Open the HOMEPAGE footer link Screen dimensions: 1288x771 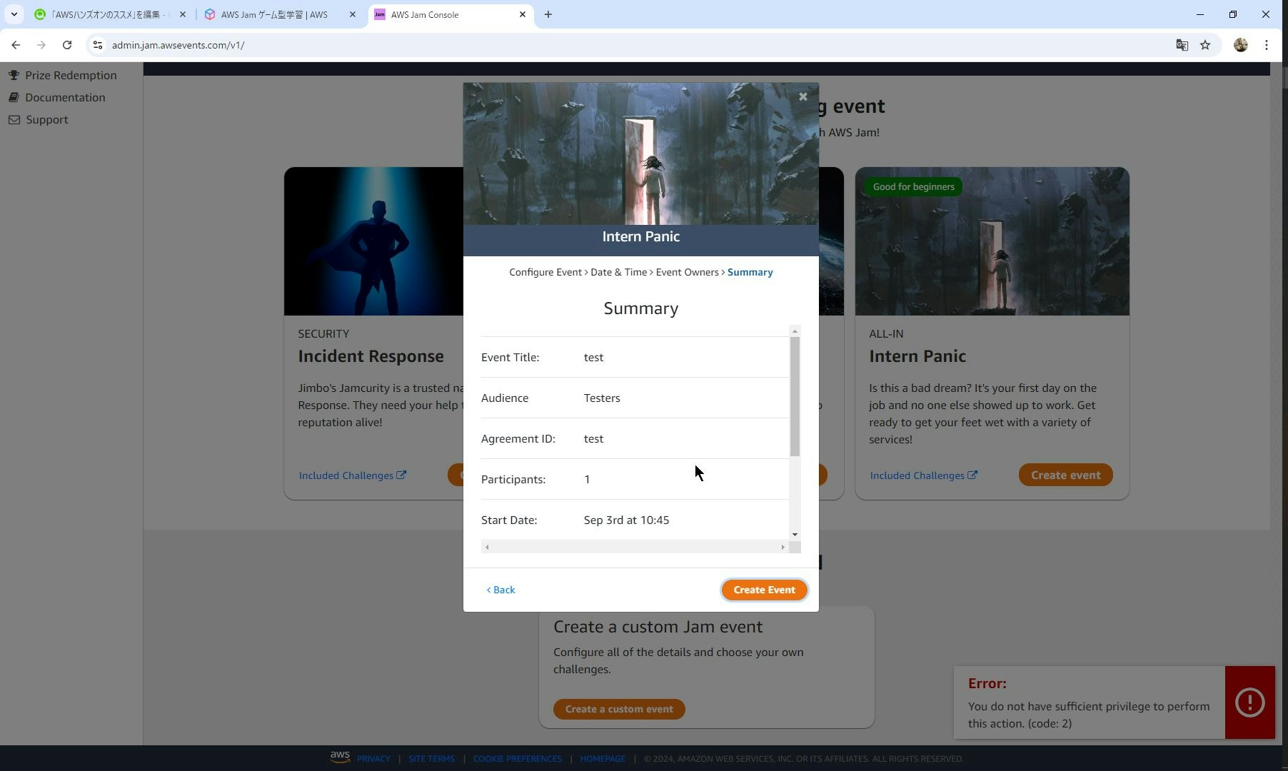tap(603, 759)
